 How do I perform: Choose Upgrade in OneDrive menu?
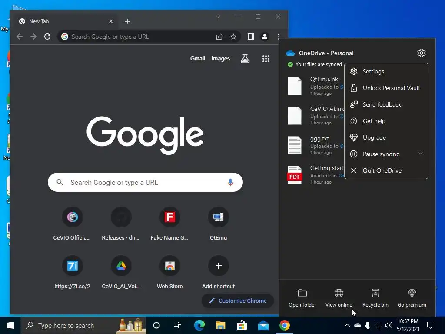386,137
